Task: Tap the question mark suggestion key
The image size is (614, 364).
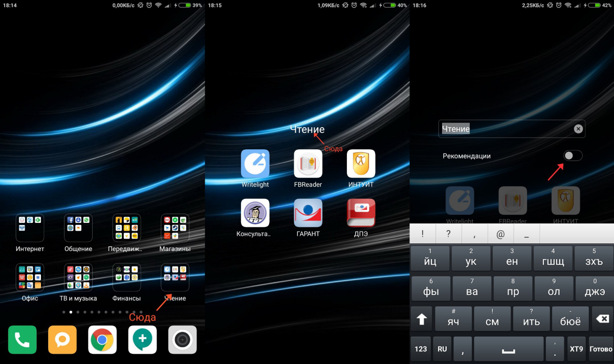Action: (x=448, y=234)
